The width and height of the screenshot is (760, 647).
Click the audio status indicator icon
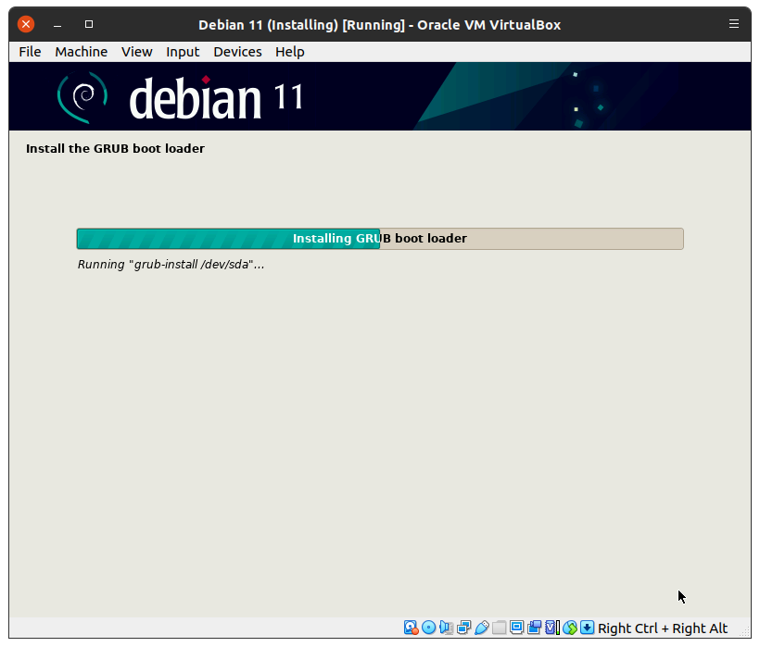coord(446,628)
